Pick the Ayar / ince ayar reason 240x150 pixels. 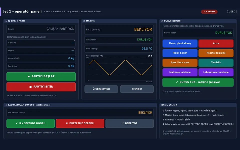click(x=180, y=62)
